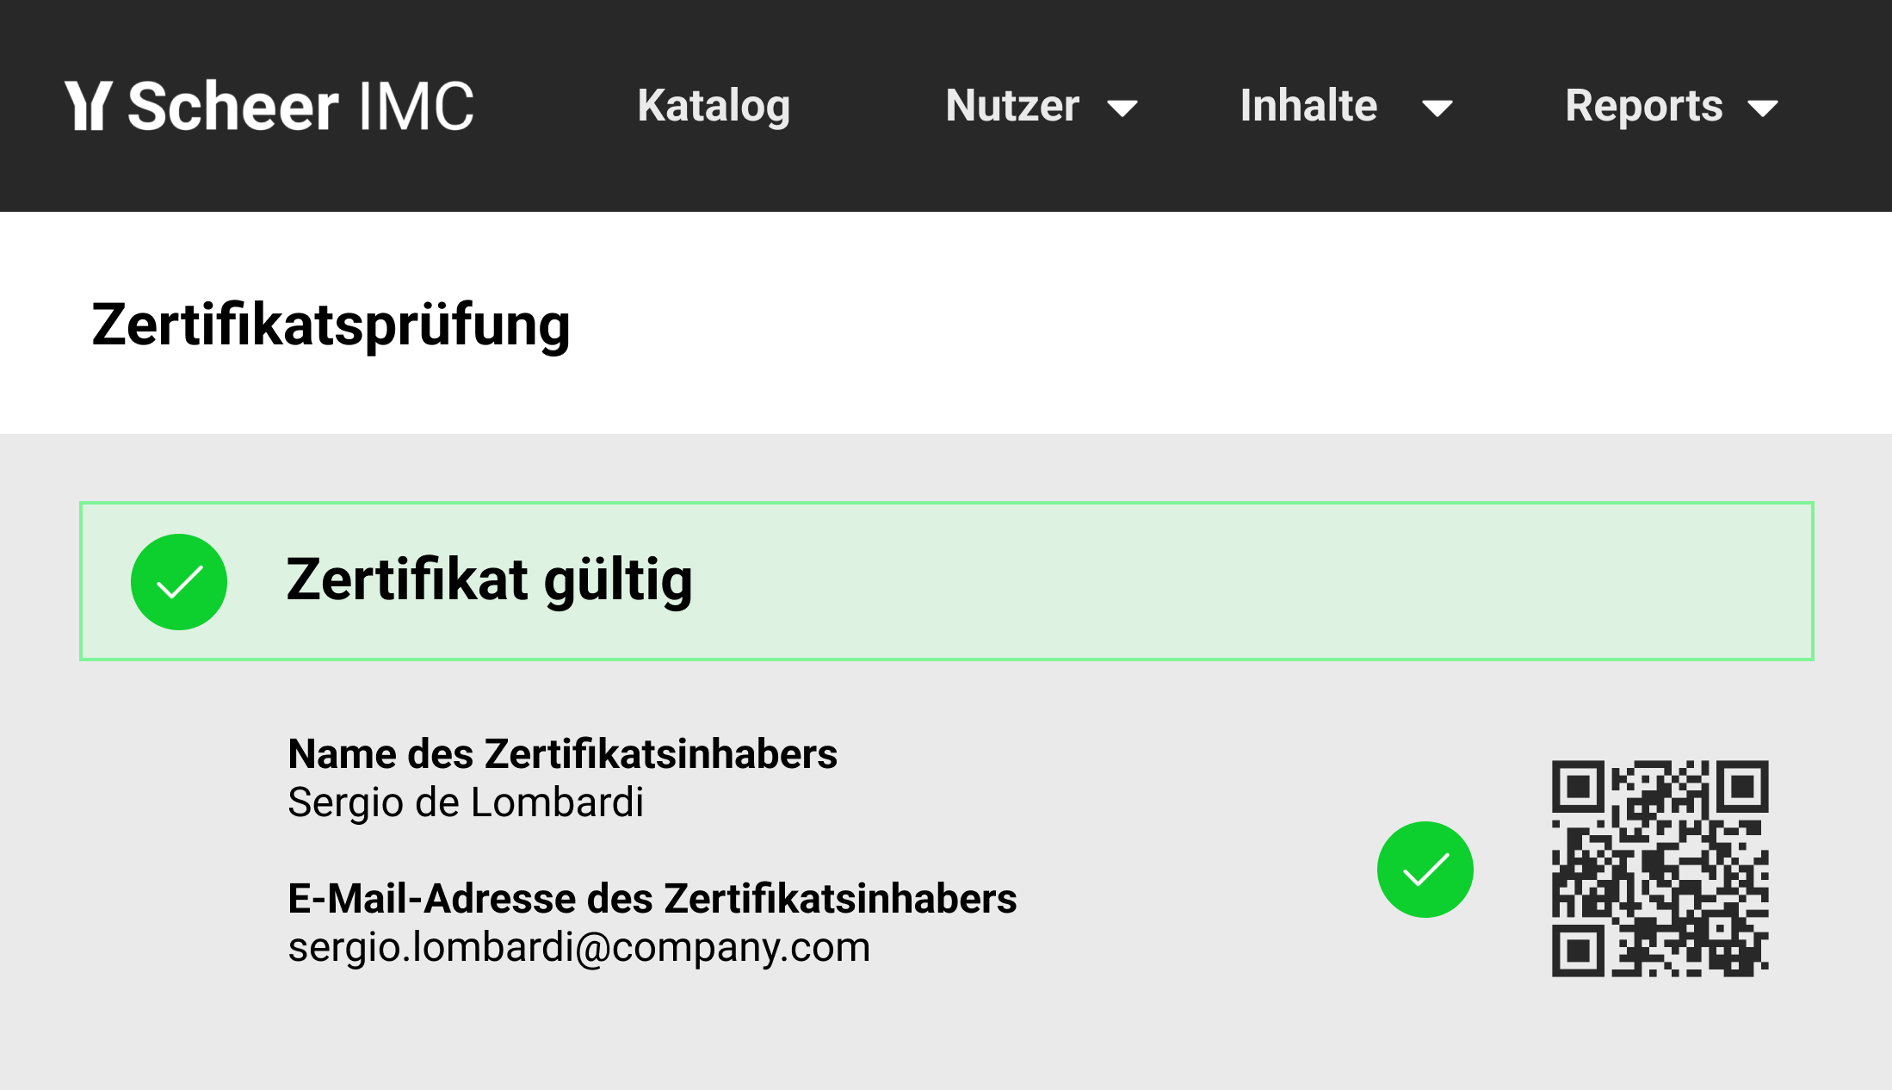Click the Scheer IMC logo

269,106
